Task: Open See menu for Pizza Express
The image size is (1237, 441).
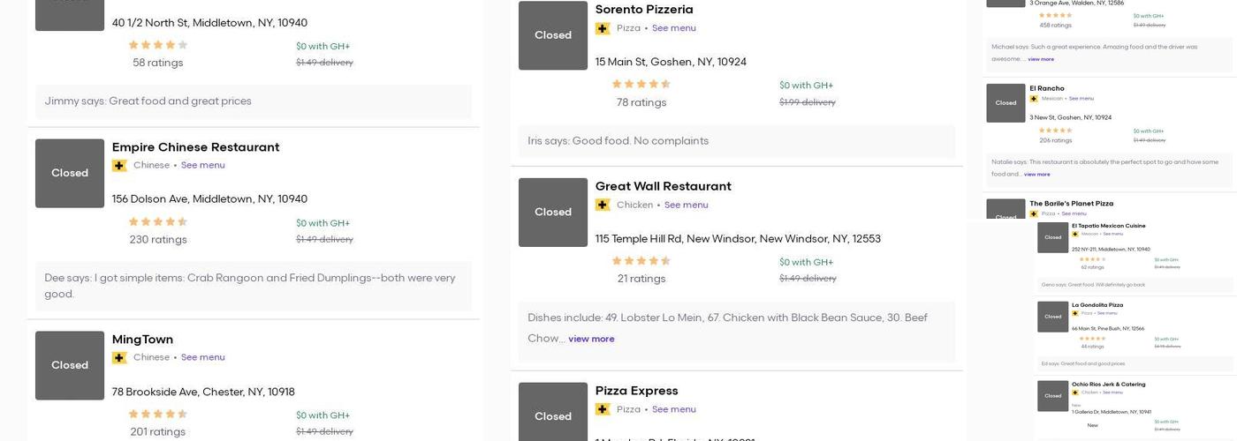Action: click(x=674, y=410)
